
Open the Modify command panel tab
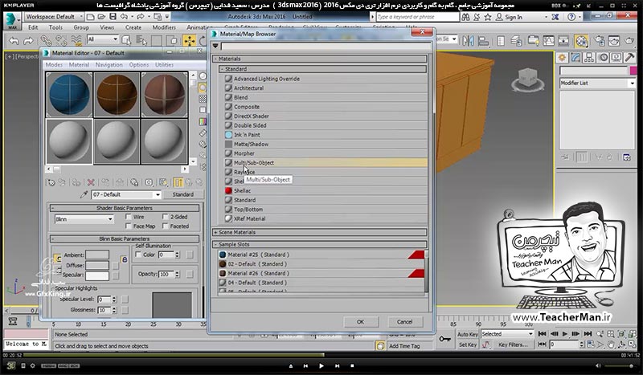pyautogui.click(x=575, y=58)
